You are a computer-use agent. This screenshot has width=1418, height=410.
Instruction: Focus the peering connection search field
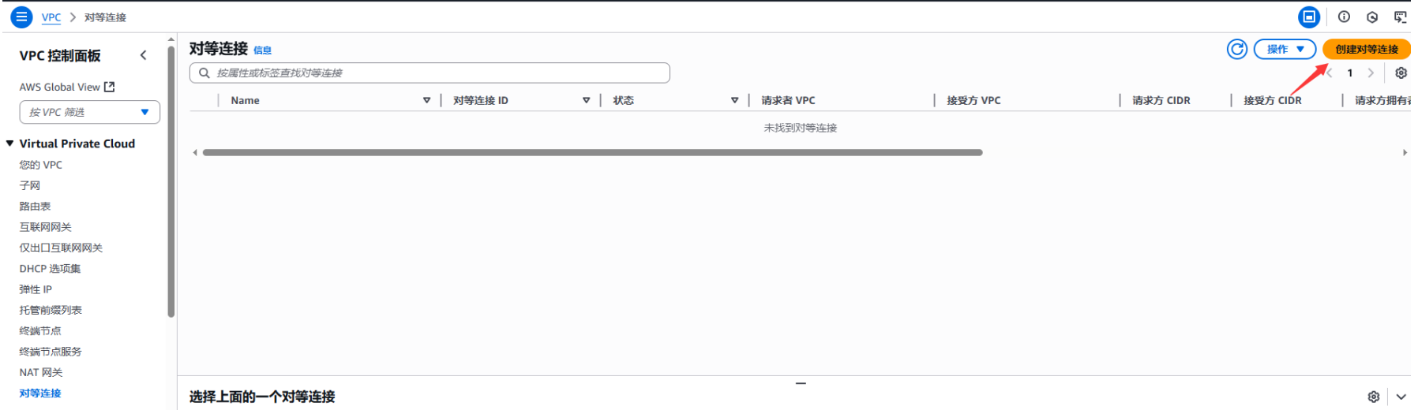(x=430, y=73)
